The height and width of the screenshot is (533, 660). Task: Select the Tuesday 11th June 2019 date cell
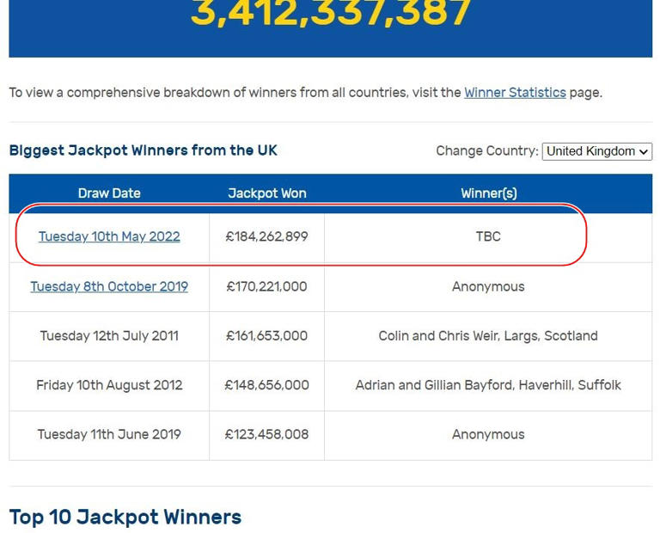click(x=109, y=435)
